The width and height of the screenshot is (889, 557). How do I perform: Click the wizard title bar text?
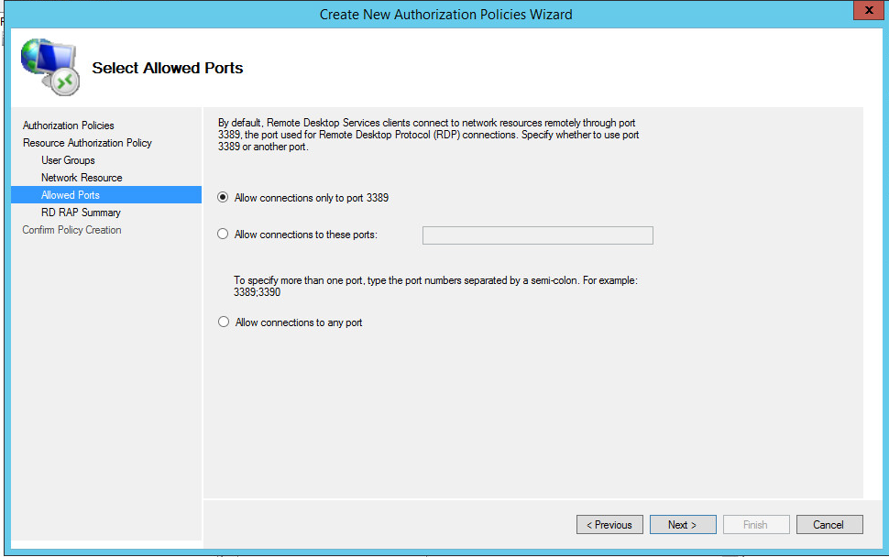445,14
